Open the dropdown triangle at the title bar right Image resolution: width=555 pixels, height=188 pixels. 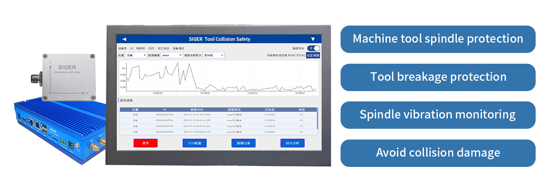point(313,39)
